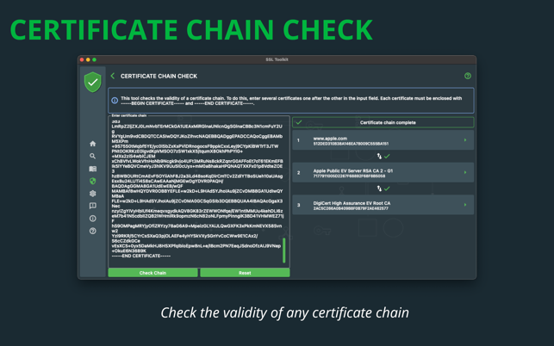The width and height of the screenshot is (554, 346).
Task: Click the Check Chain button
Action: point(153,273)
